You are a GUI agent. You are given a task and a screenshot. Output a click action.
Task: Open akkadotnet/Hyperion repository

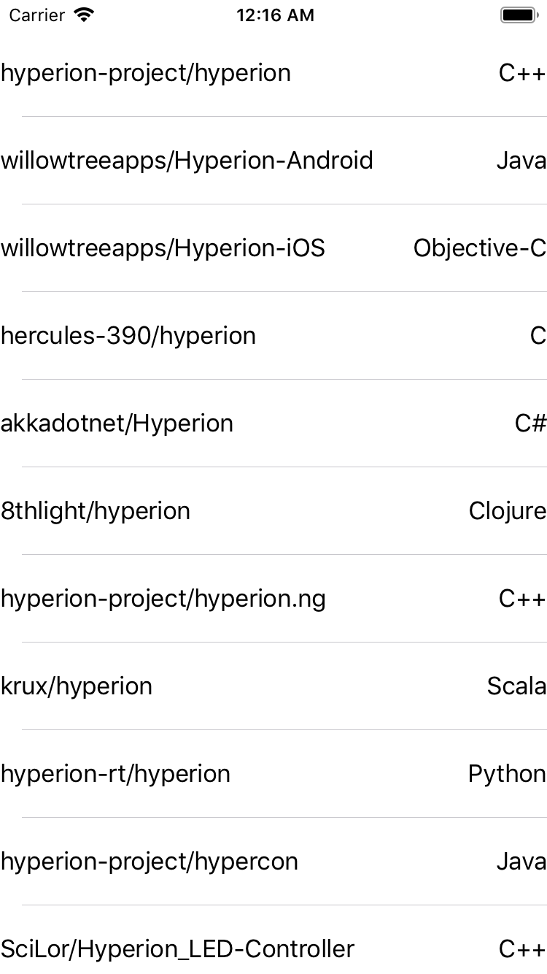[x=117, y=423]
